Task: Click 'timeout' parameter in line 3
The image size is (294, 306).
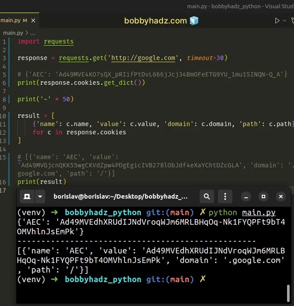Action: [199, 58]
